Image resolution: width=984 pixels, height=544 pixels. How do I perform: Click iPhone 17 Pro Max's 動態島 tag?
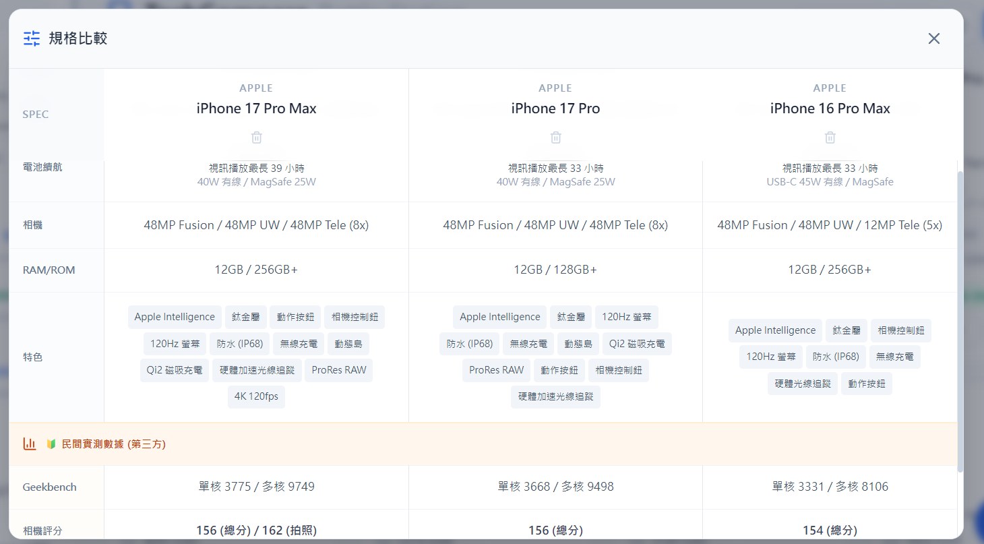pos(348,344)
